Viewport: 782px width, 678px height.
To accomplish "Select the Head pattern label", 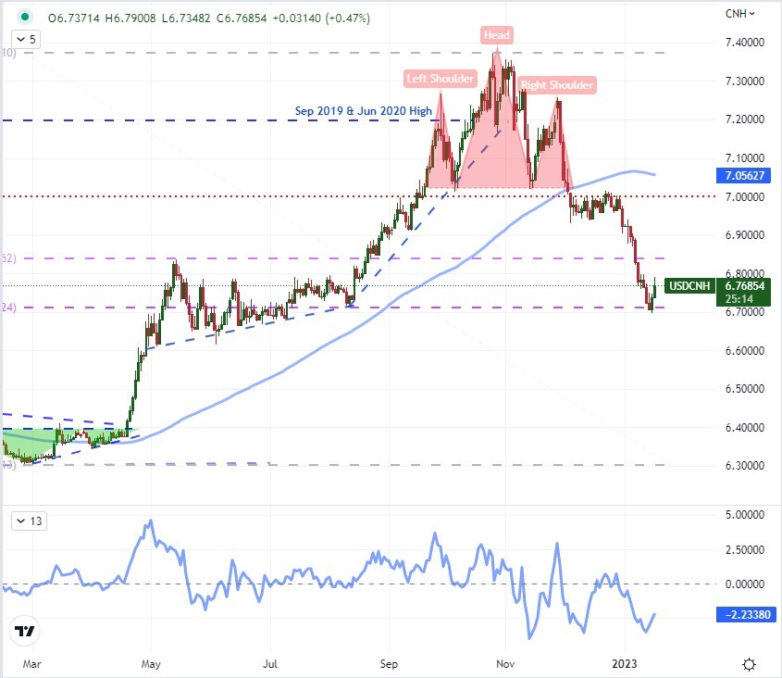I will pyautogui.click(x=496, y=35).
